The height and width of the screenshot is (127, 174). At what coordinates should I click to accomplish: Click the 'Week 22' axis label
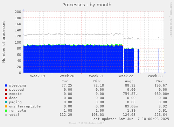[x=126, y=76]
